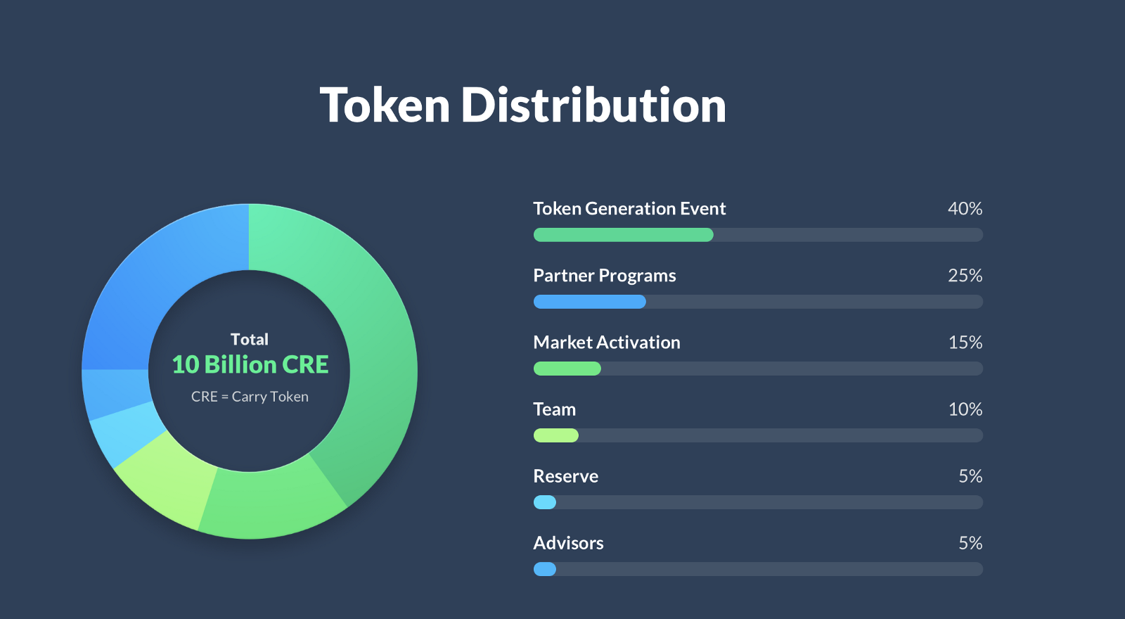Select the Token Generation Event label

point(629,209)
